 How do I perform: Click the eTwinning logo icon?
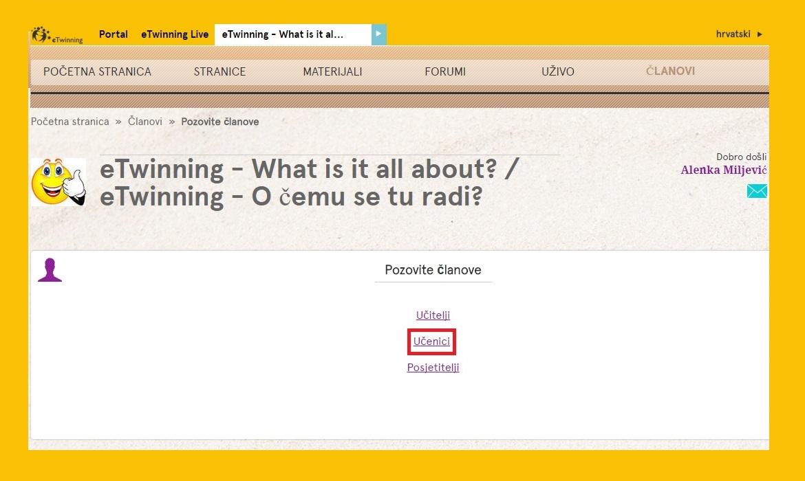point(56,35)
